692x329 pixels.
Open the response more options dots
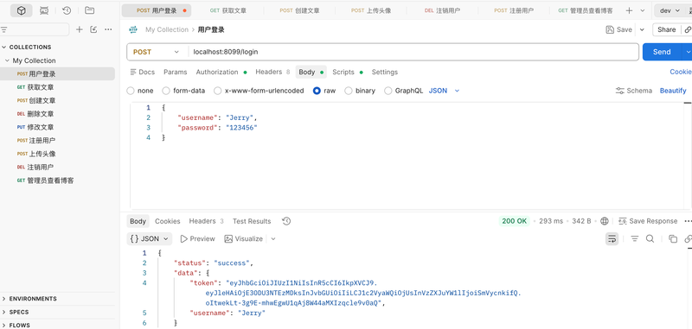pos(688,221)
